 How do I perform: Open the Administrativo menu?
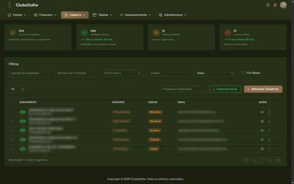[x=173, y=15]
